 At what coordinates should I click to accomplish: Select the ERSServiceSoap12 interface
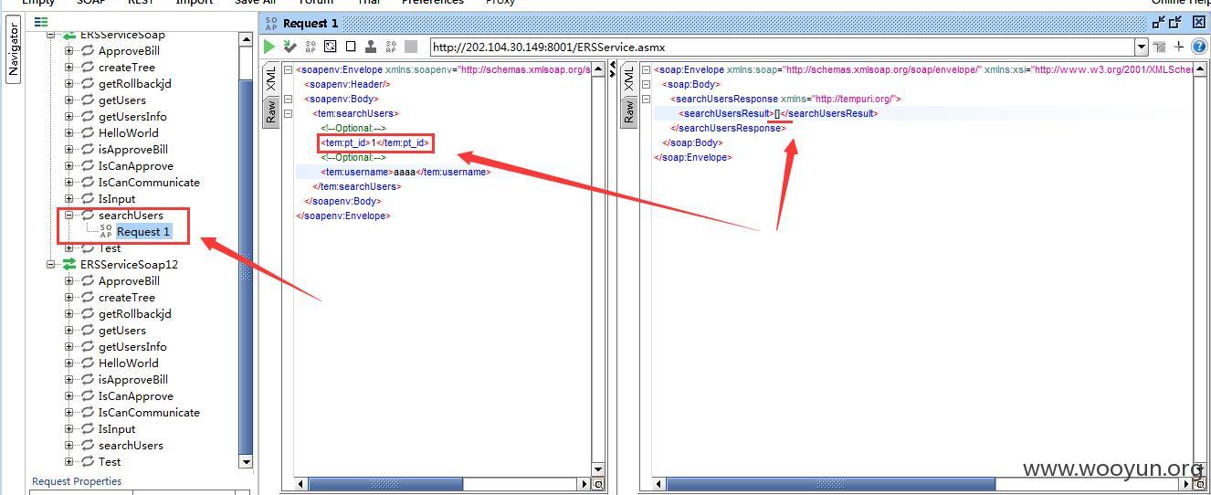pyautogui.click(x=129, y=265)
